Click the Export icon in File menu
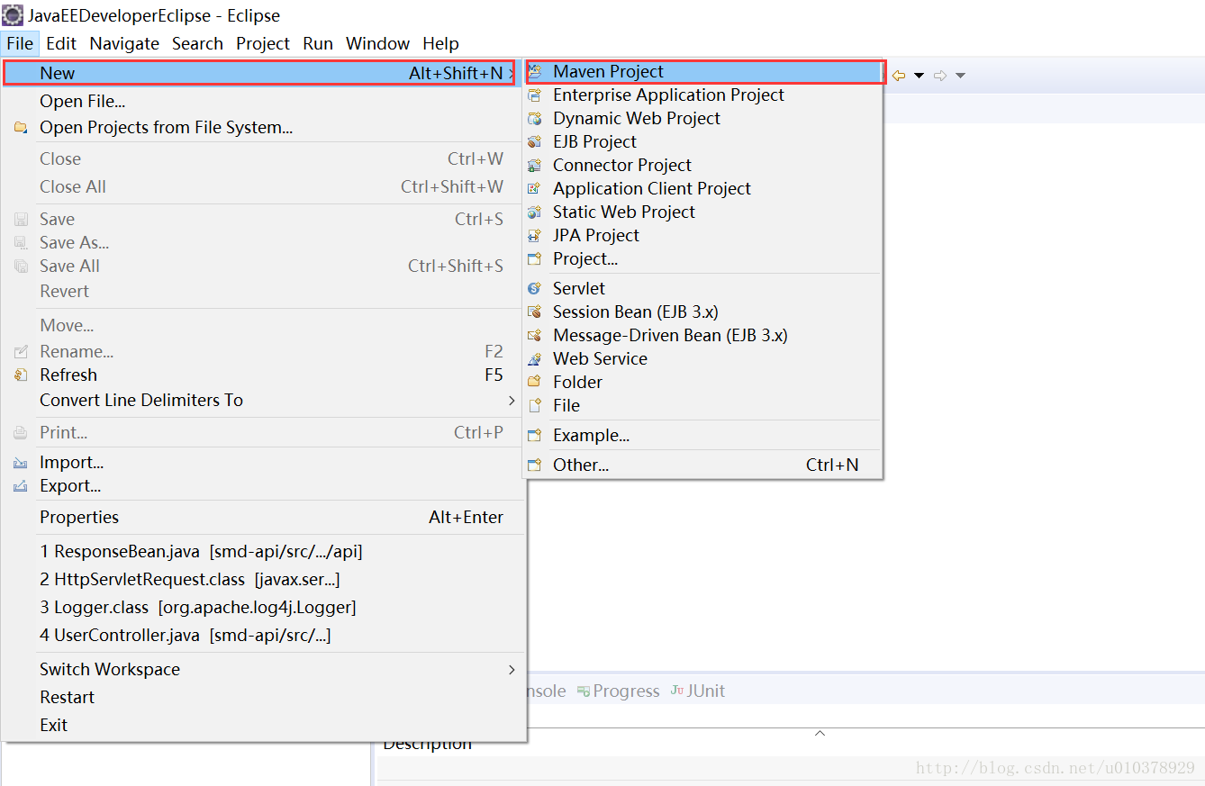The height and width of the screenshot is (786, 1205). coord(21,486)
